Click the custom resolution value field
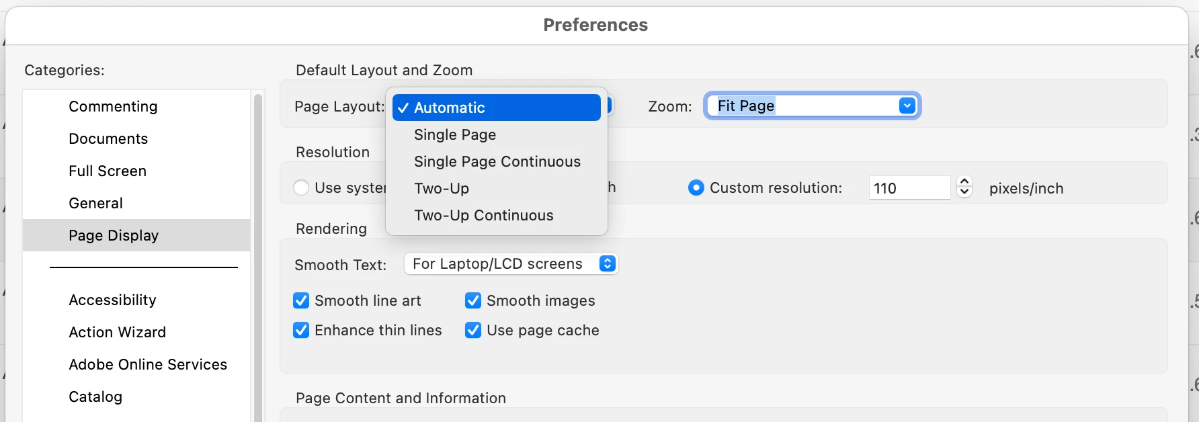Image resolution: width=1199 pixels, height=422 pixels. point(909,188)
